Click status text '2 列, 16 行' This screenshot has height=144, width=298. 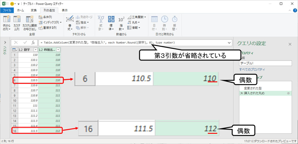tap(7, 141)
